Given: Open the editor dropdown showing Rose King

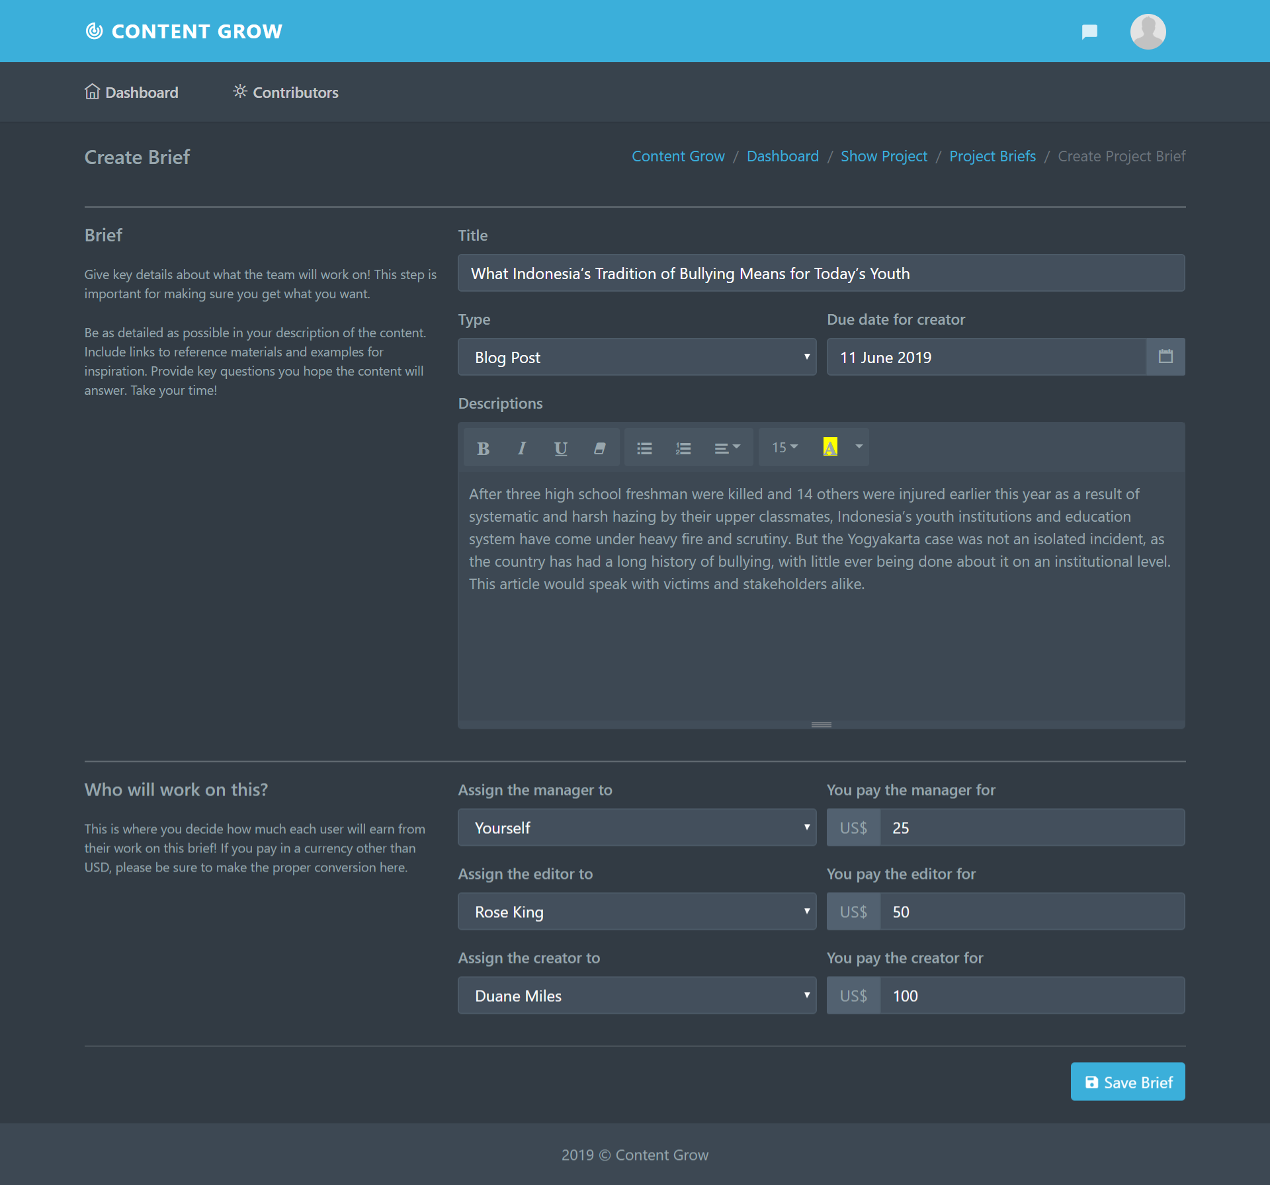Looking at the screenshot, I should coord(636,912).
